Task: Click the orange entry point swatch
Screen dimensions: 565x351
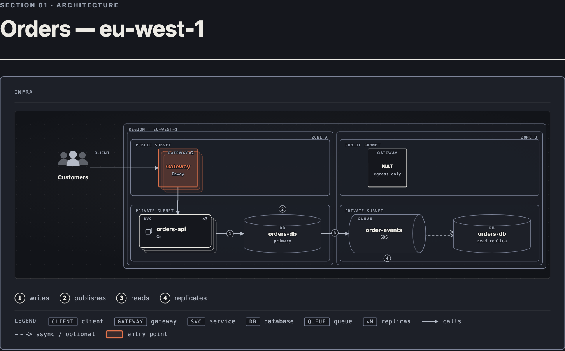Action: 114,334
